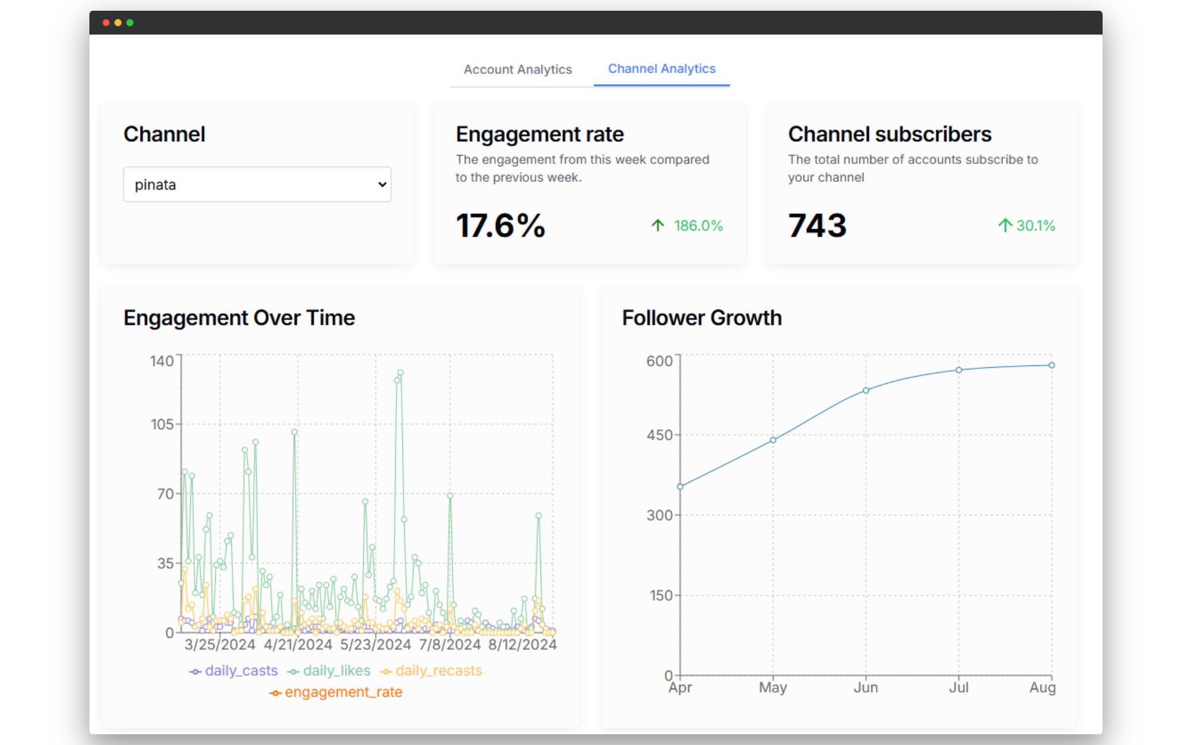Click the Apr data point on Follower Growth
The height and width of the screenshot is (745, 1192).
tap(680, 487)
